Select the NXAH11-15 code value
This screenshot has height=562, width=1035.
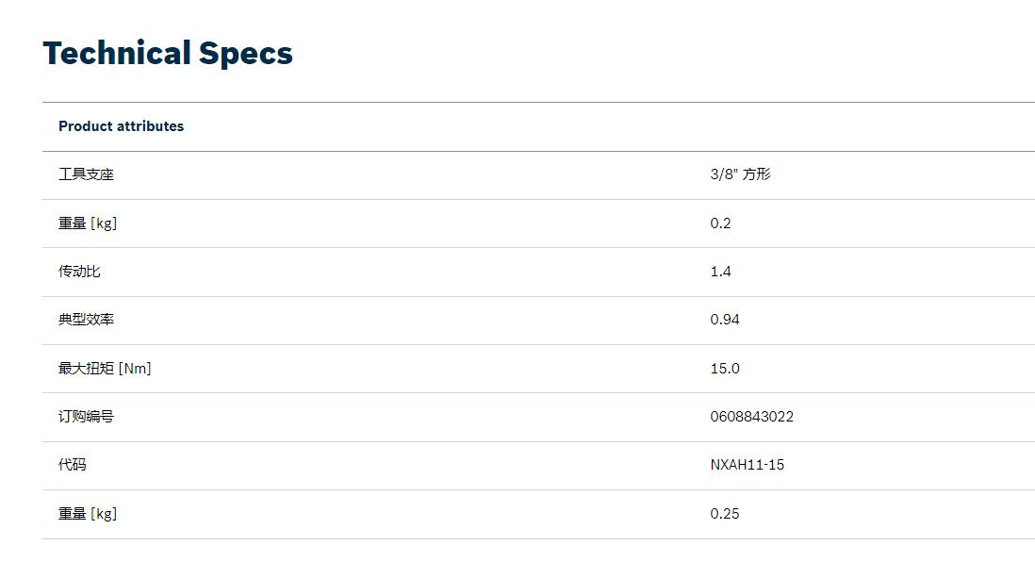coord(747,465)
